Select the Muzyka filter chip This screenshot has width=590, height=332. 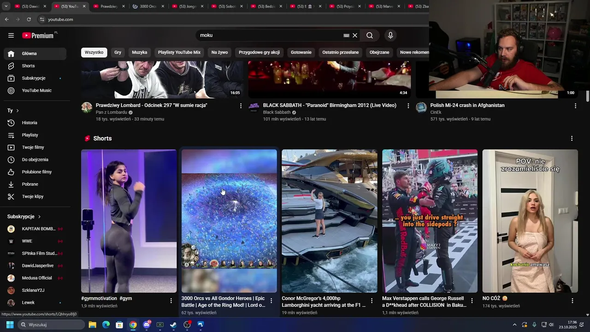[140, 53]
